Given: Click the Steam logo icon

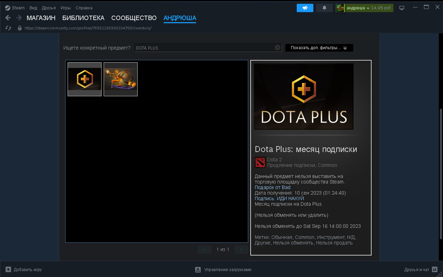Looking at the screenshot, I should [x=8, y=7].
